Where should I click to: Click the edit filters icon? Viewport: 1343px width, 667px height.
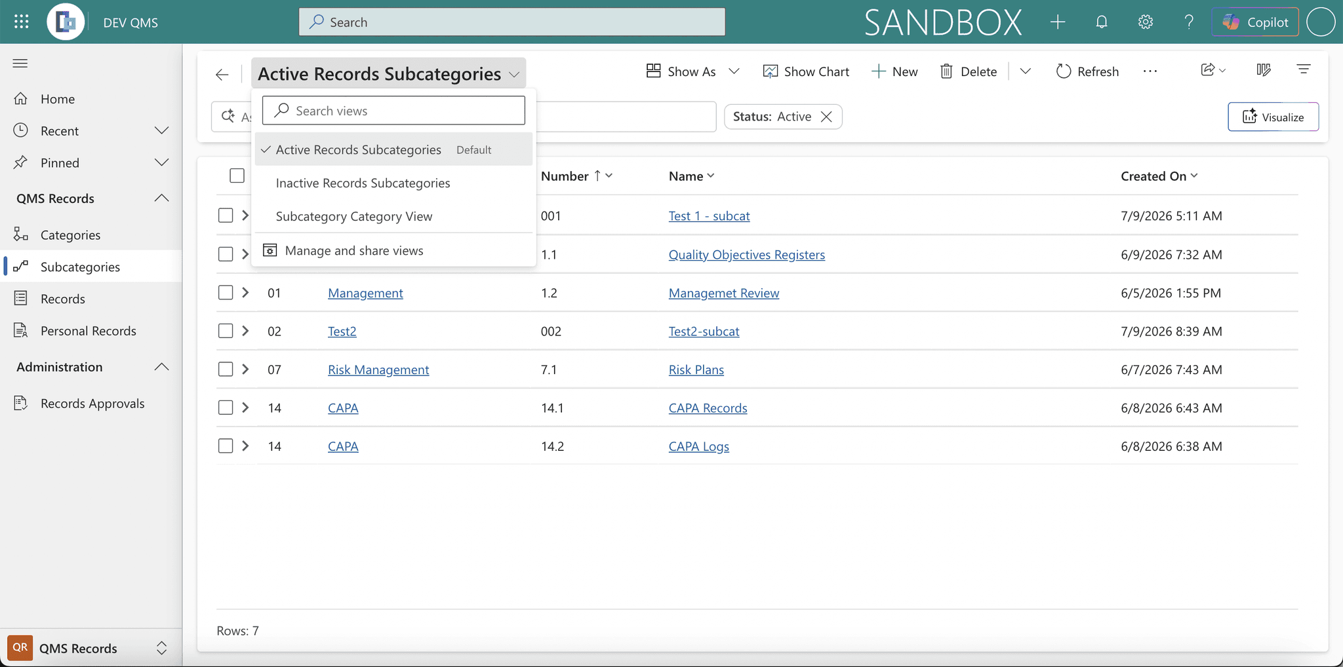(x=1304, y=69)
